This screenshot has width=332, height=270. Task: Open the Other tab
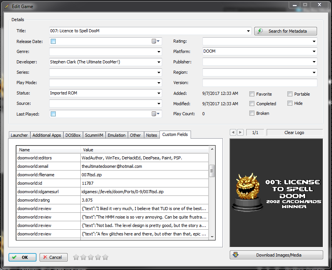(135, 135)
